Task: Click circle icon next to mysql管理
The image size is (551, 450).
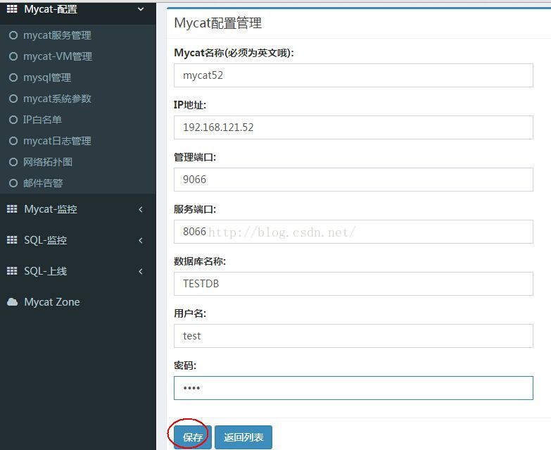Action: coord(13,77)
